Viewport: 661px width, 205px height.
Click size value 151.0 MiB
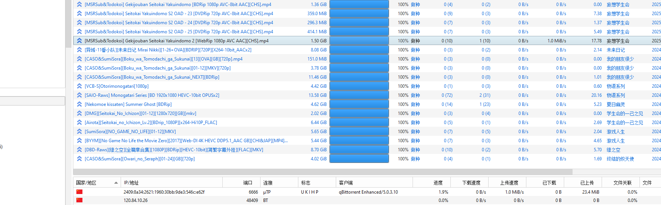(317, 59)
